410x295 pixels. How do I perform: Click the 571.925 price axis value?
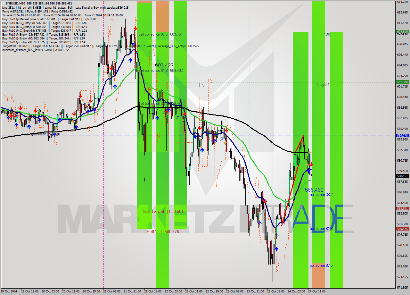tap(402, 287)
